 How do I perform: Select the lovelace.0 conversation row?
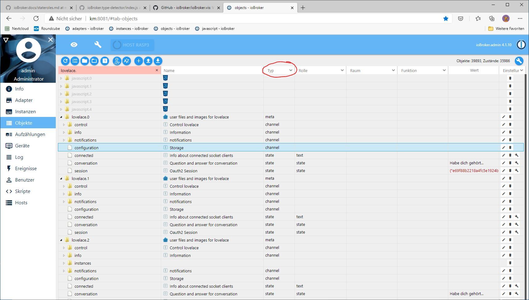point(291,163)
